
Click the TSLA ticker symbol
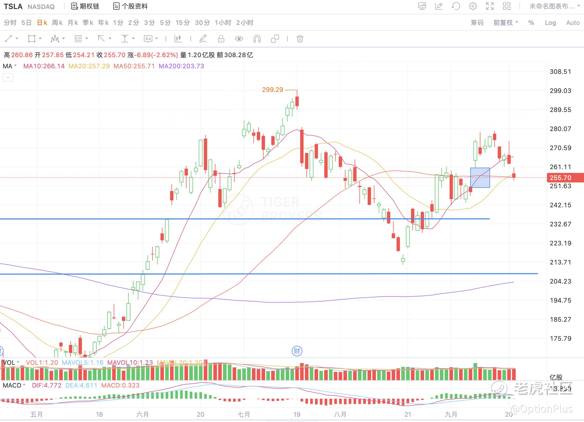[x=13, y=6]
